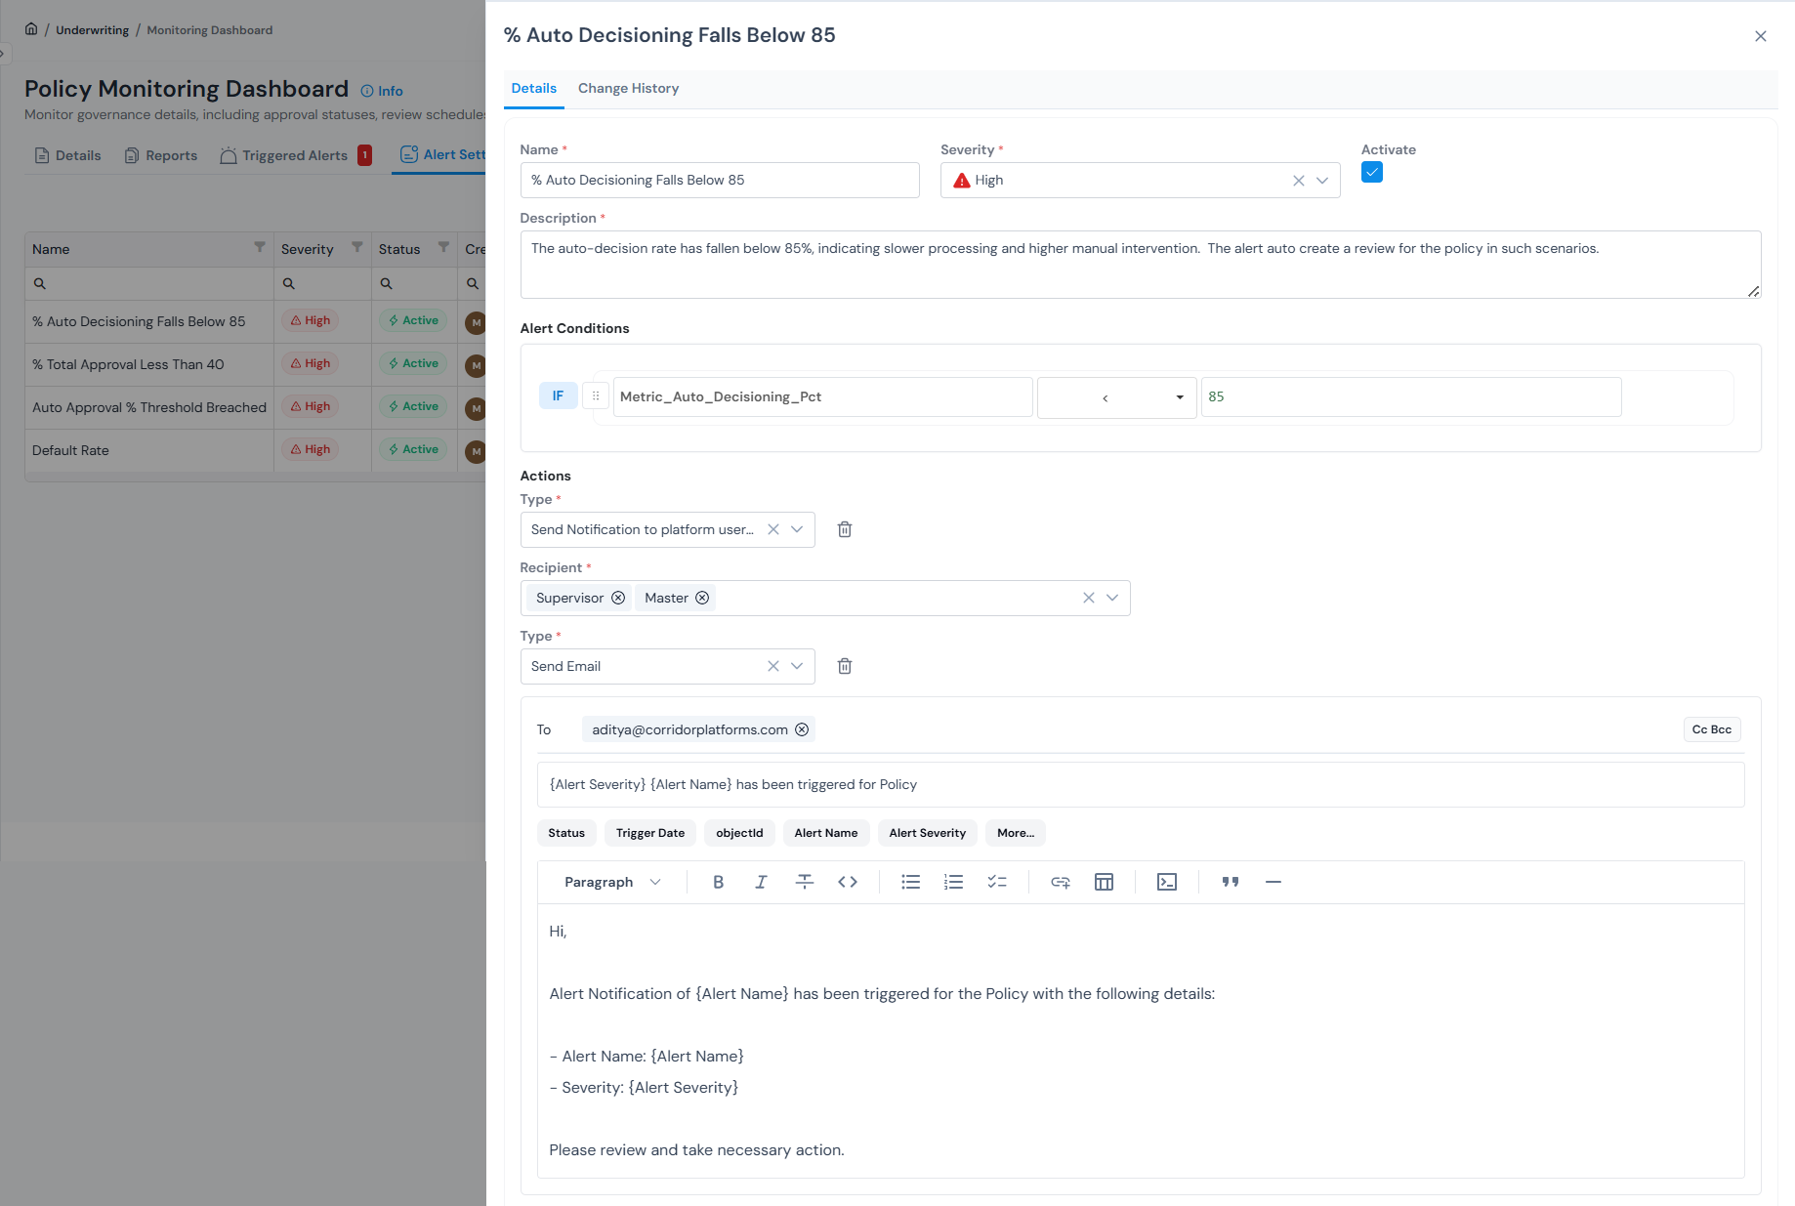Click the Italic formatting icon

pos(761,882)
